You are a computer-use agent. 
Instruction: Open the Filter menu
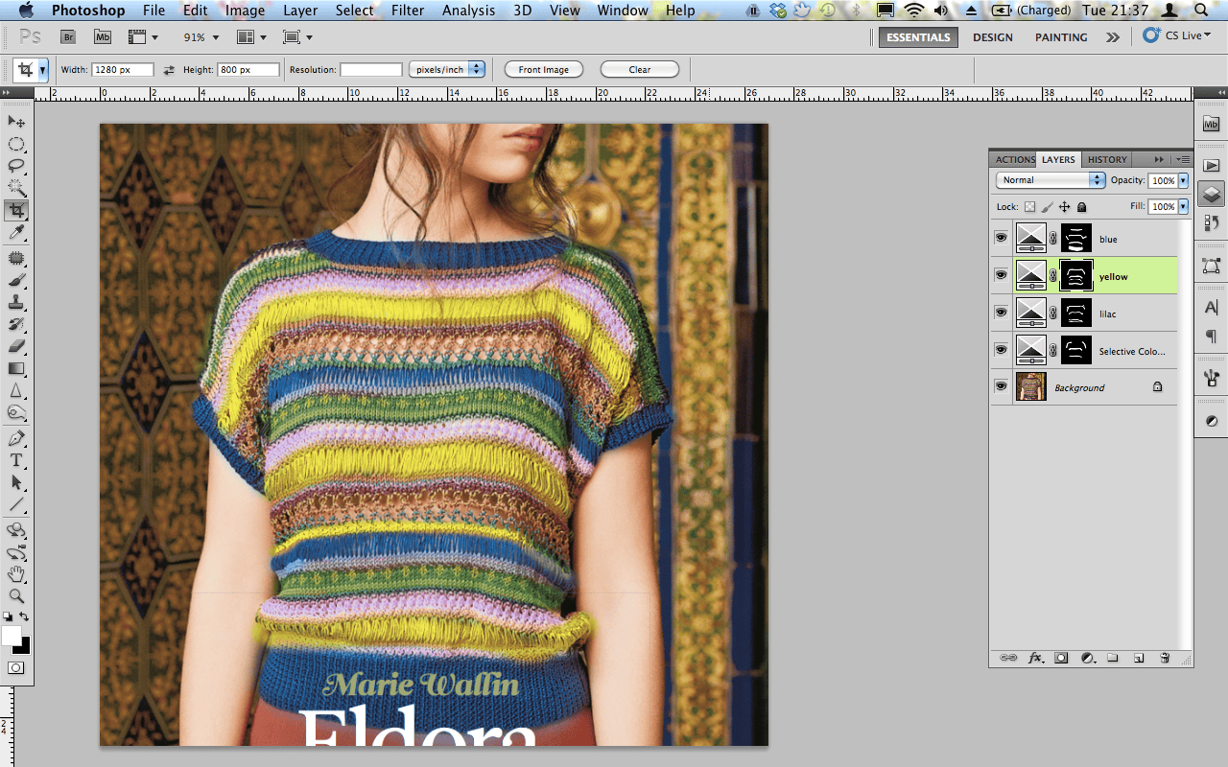[x=408, y=11]
